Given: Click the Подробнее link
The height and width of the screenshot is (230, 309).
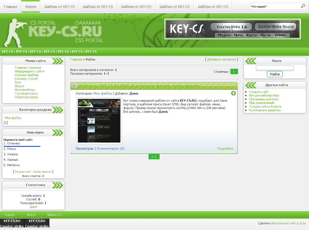Looking at the screenshot, I should pyautogui.click(x=225, y=149).
